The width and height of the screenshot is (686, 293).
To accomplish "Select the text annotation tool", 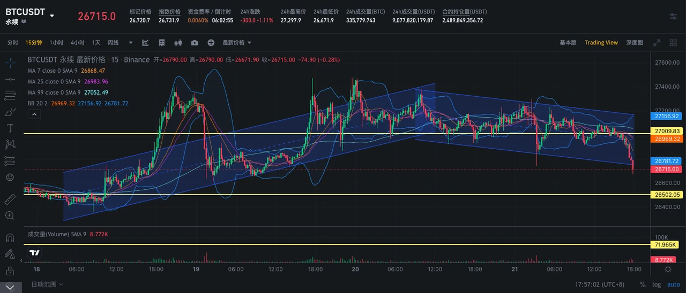I will 10,128.
